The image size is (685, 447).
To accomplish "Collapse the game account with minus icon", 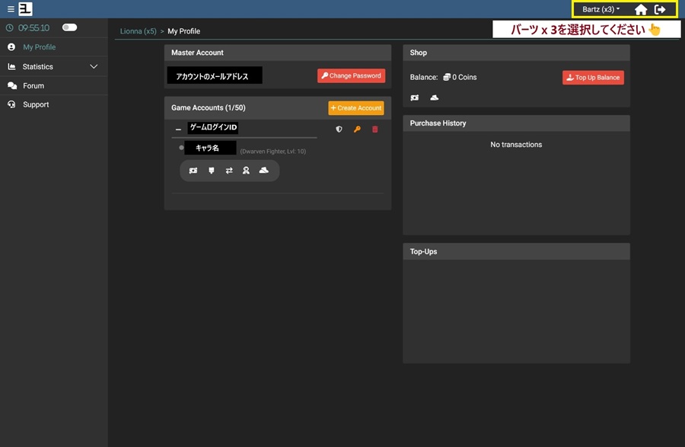I will coord(178,129).
